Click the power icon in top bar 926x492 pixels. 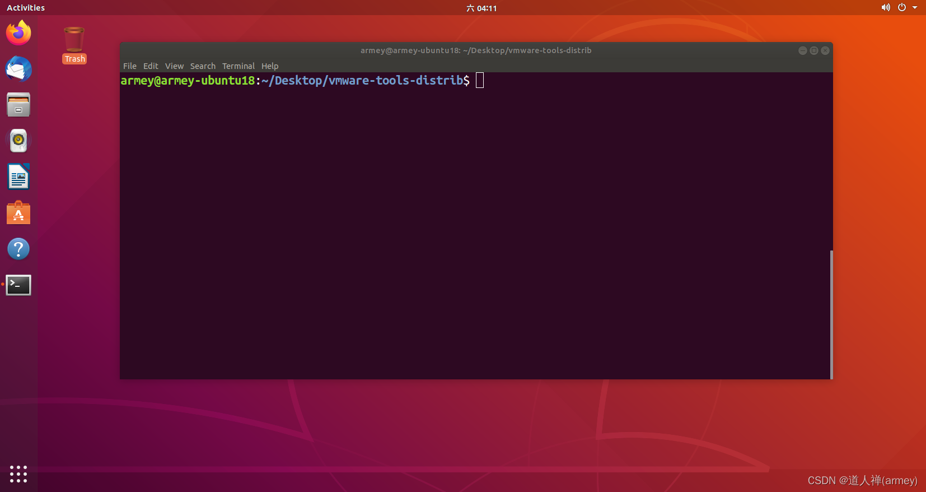tap(901, 8)
